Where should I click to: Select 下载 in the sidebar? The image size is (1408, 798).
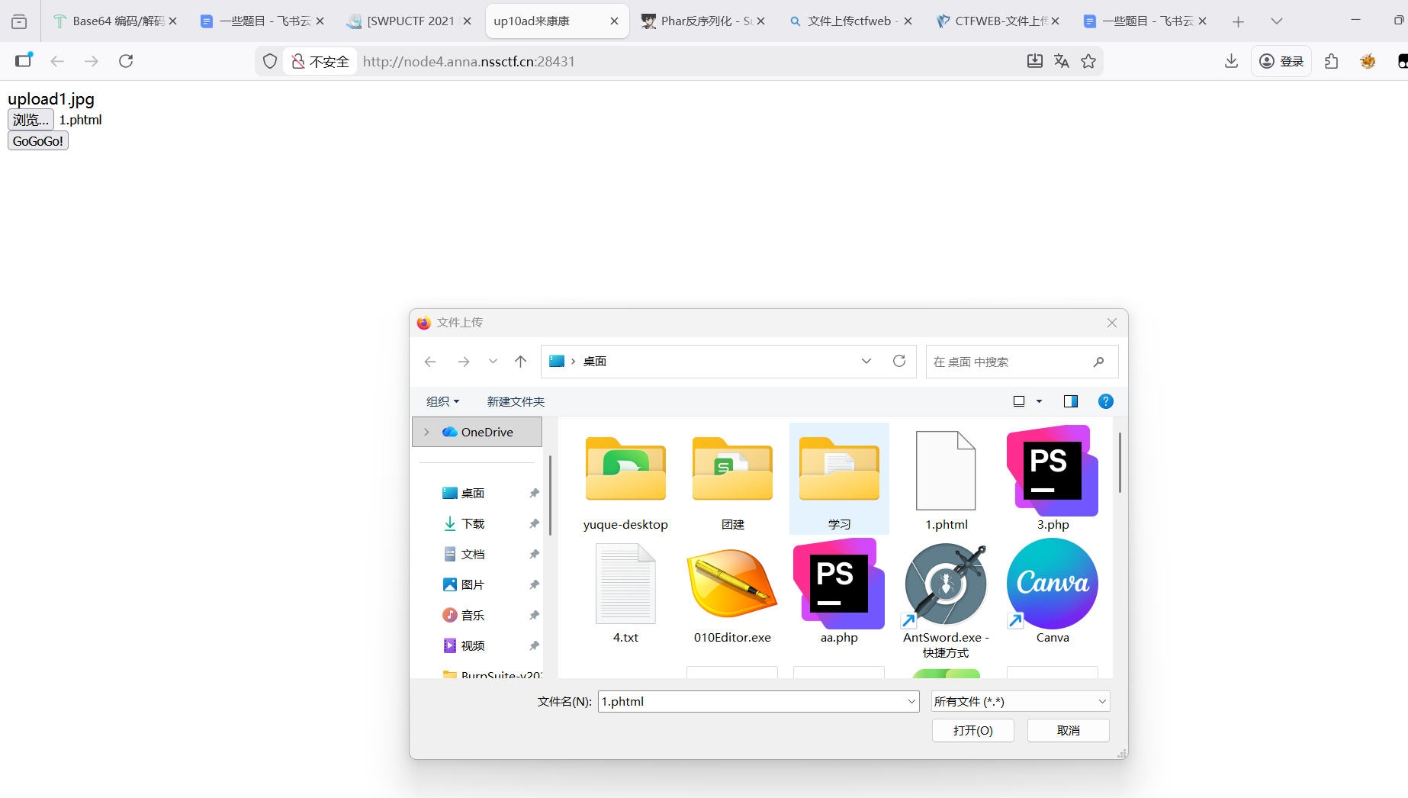(x=473, y=523)
